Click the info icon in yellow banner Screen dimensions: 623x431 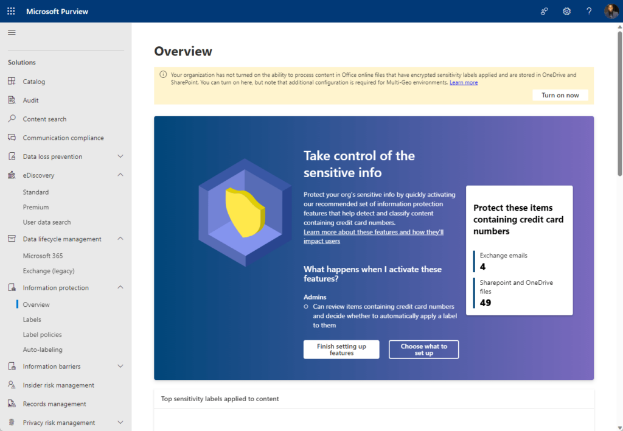[163, 74]
